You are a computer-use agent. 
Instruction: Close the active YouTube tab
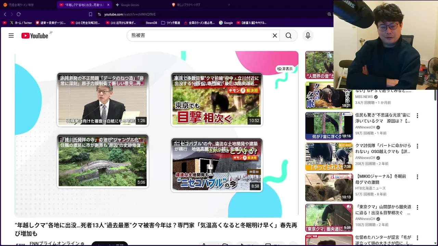pos(108,5)
